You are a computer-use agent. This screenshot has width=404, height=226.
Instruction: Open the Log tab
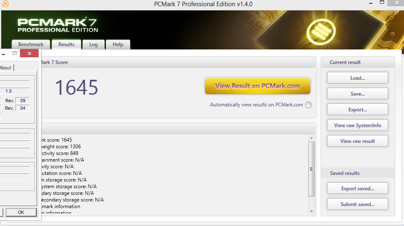coord(93,44)
